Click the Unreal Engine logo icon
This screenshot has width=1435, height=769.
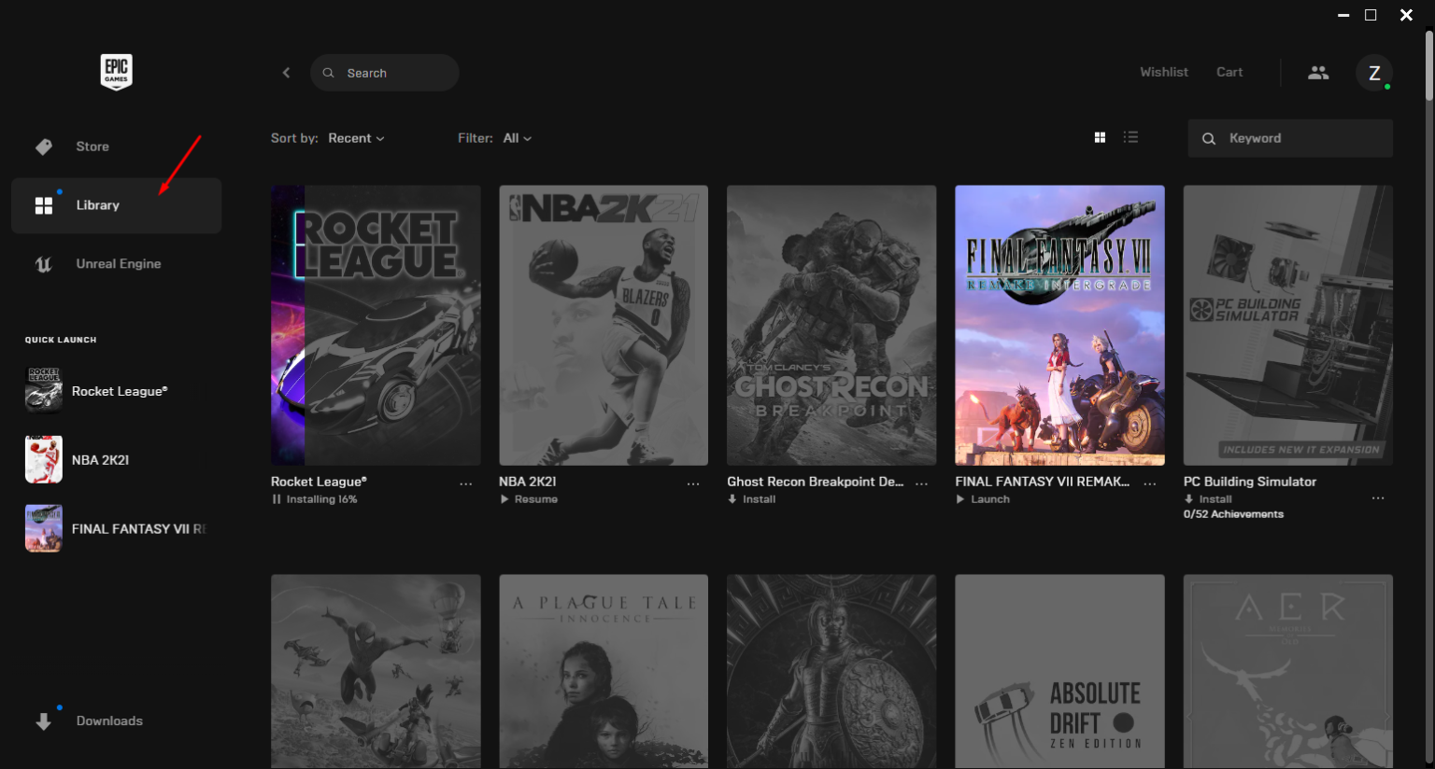[x=43, y=264]
